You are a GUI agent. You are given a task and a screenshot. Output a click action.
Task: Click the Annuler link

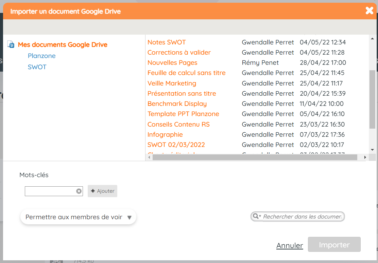point(290,245)
